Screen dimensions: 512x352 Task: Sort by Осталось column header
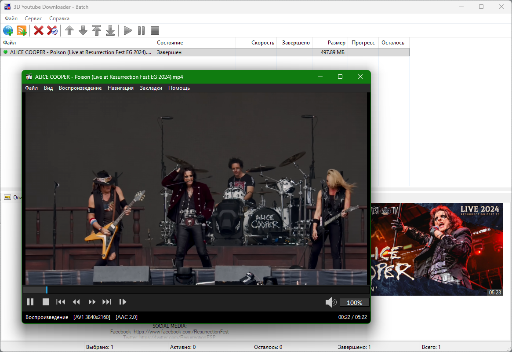(394, 43)
